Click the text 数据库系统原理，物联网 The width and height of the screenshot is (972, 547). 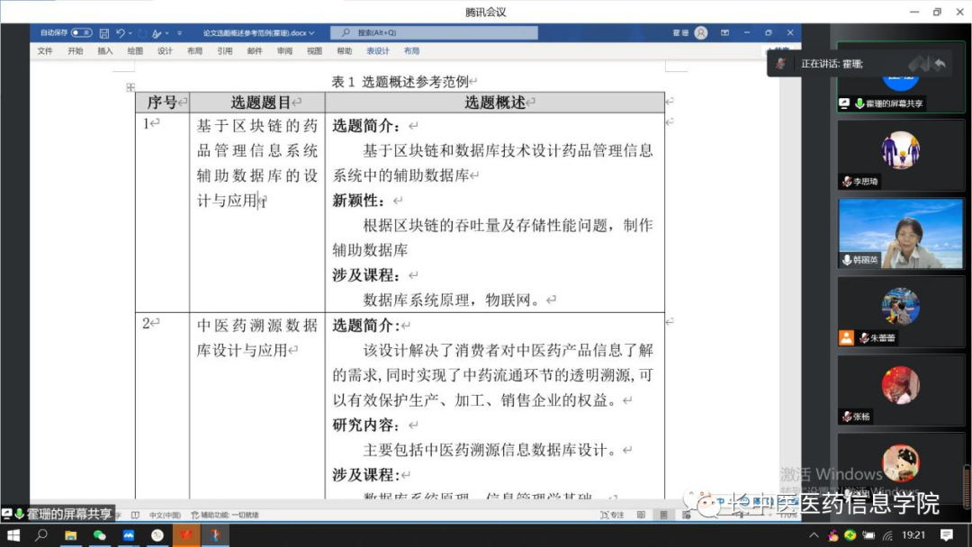point(451,300)
